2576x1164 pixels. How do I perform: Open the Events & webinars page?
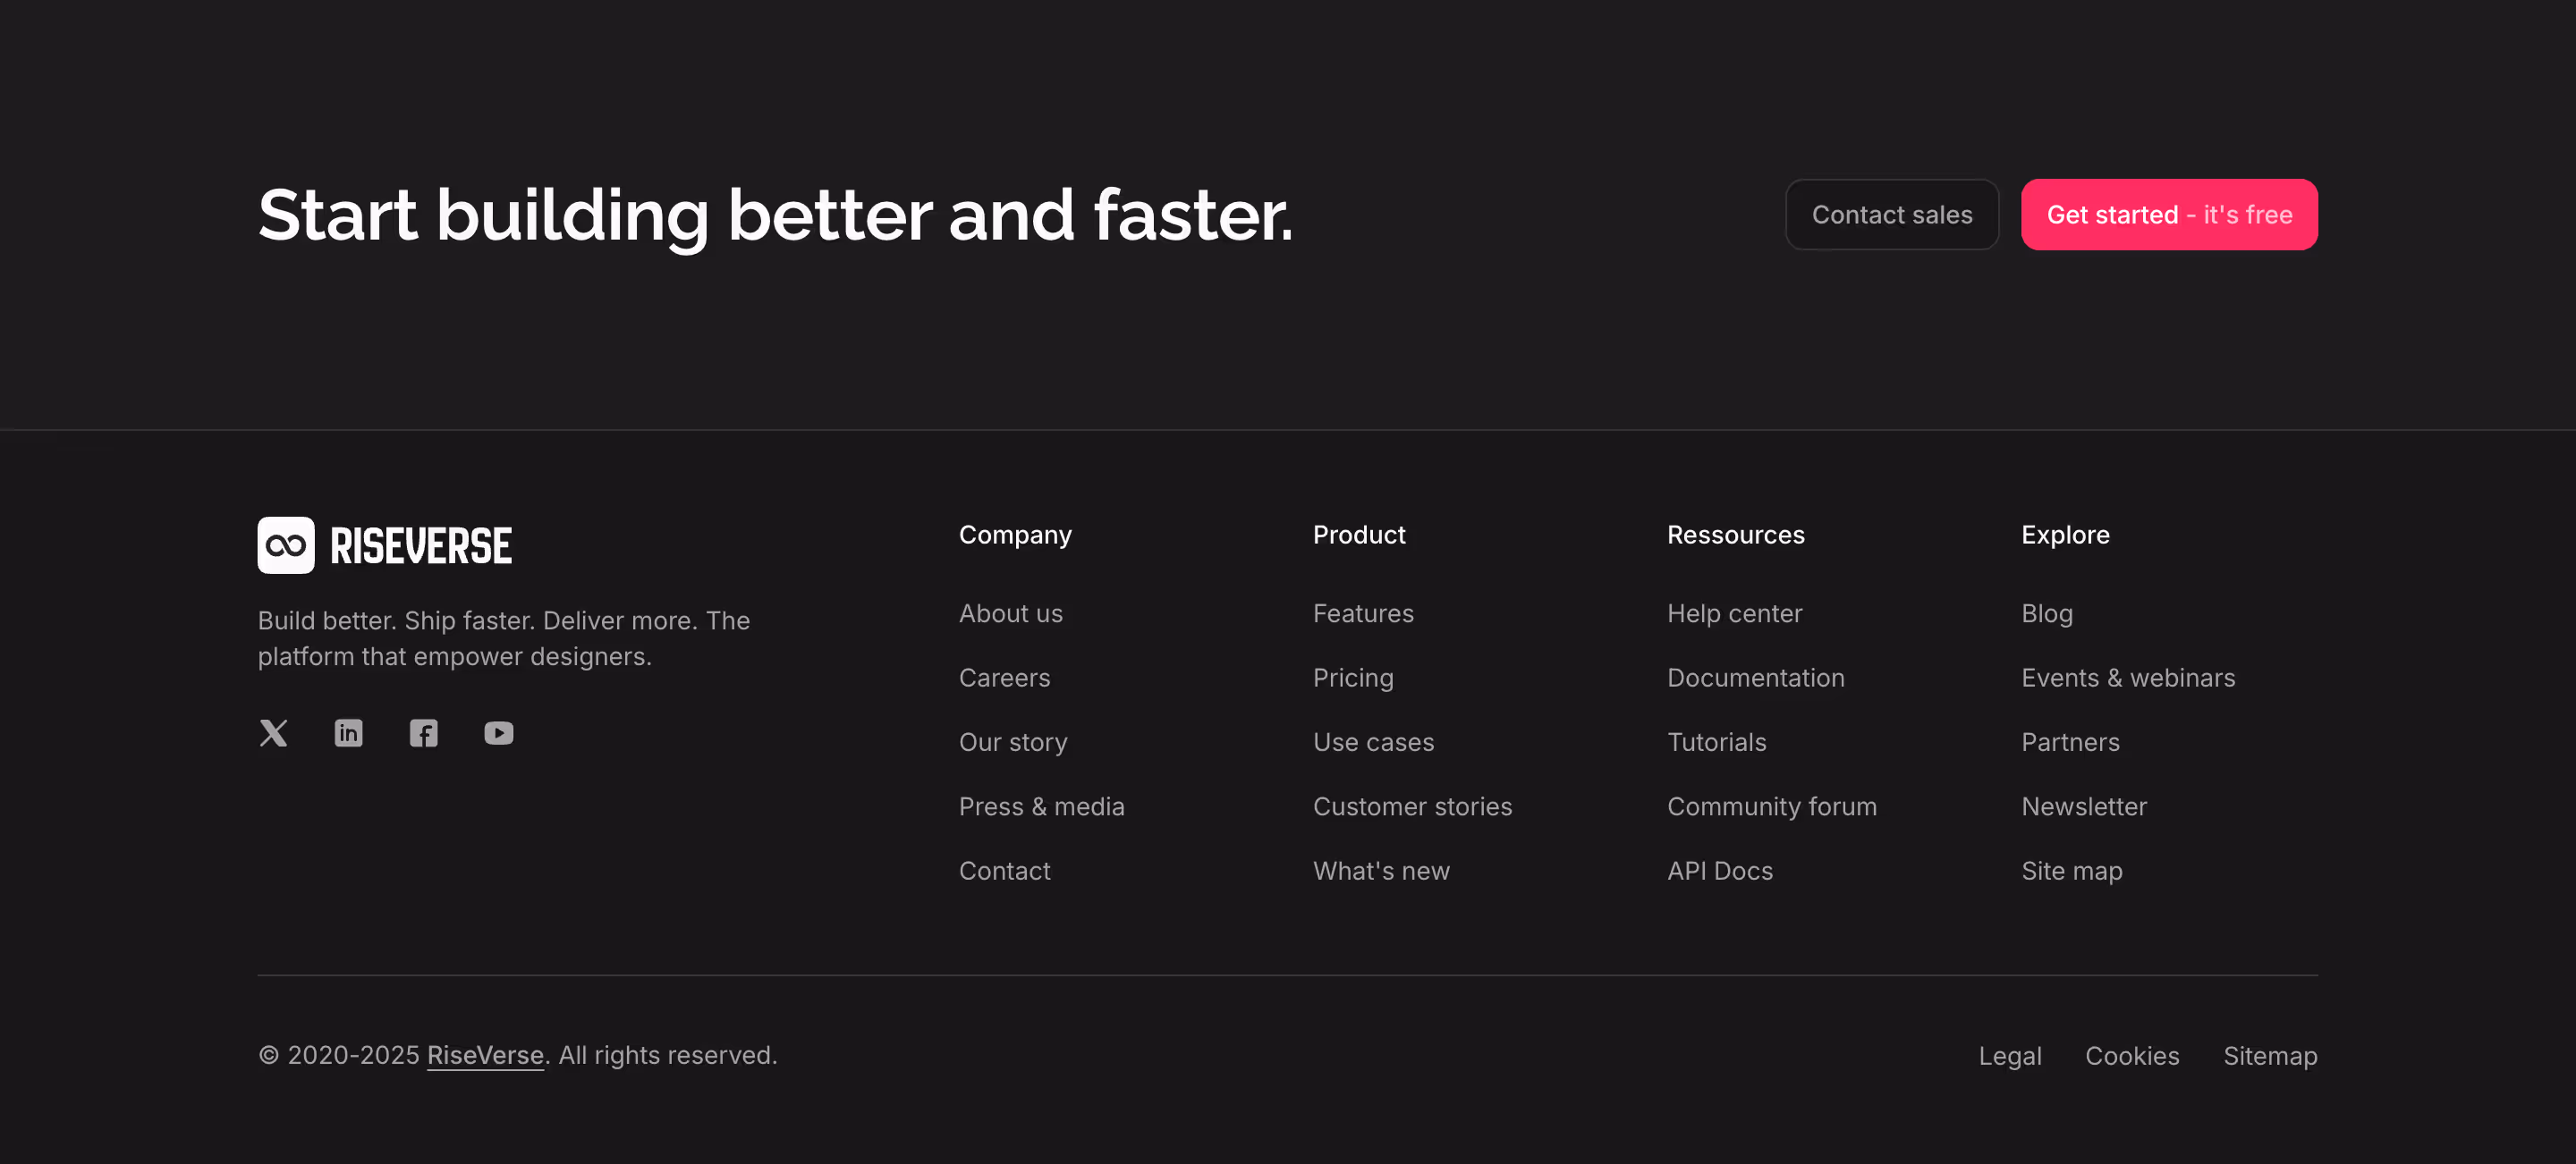[2128, 678]
